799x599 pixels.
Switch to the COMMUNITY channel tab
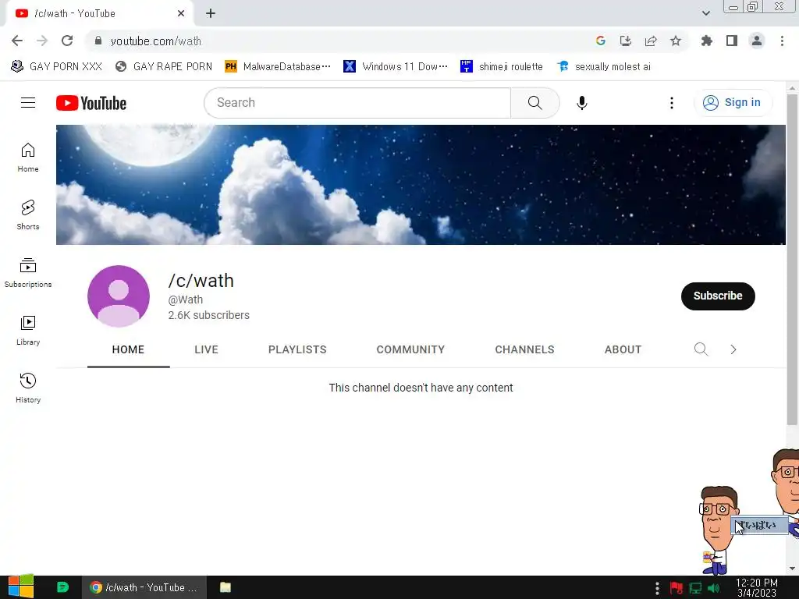click(410, 349)
